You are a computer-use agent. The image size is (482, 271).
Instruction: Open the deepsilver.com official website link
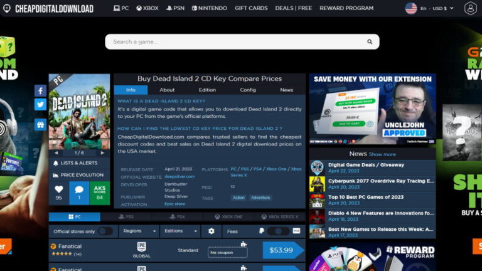[179, 176]
